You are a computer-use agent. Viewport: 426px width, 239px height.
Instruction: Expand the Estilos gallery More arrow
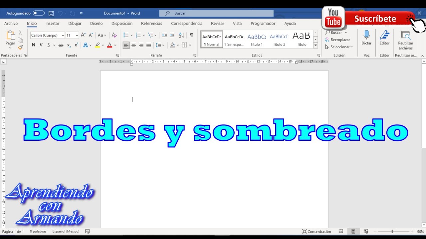tap(316, 45)
